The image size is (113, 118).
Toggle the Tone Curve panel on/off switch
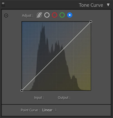3,4
